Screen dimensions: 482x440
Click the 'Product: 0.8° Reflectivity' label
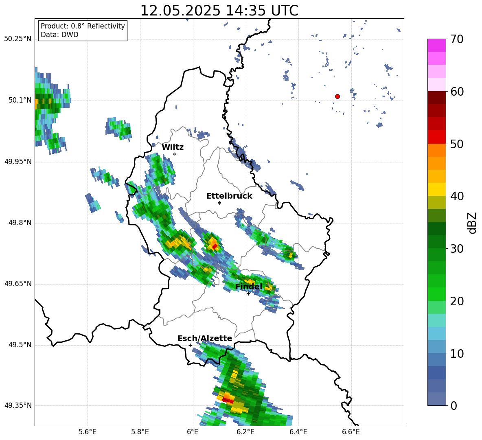tap(83, 26)
